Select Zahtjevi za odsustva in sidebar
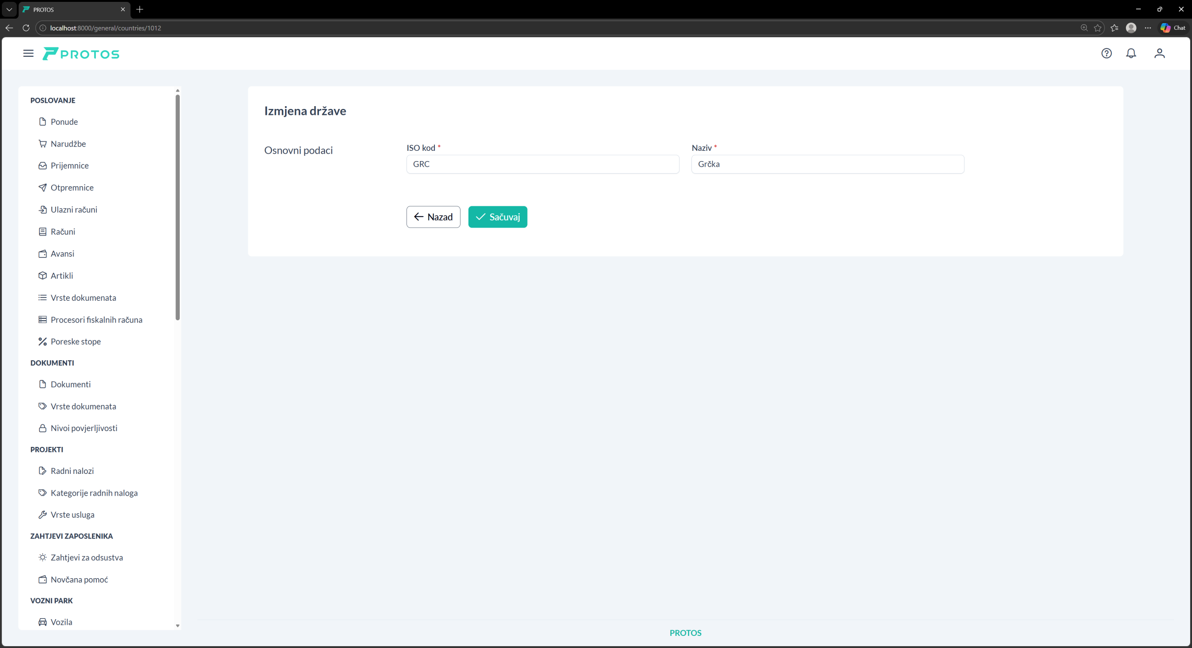 [x=87, y=558]
